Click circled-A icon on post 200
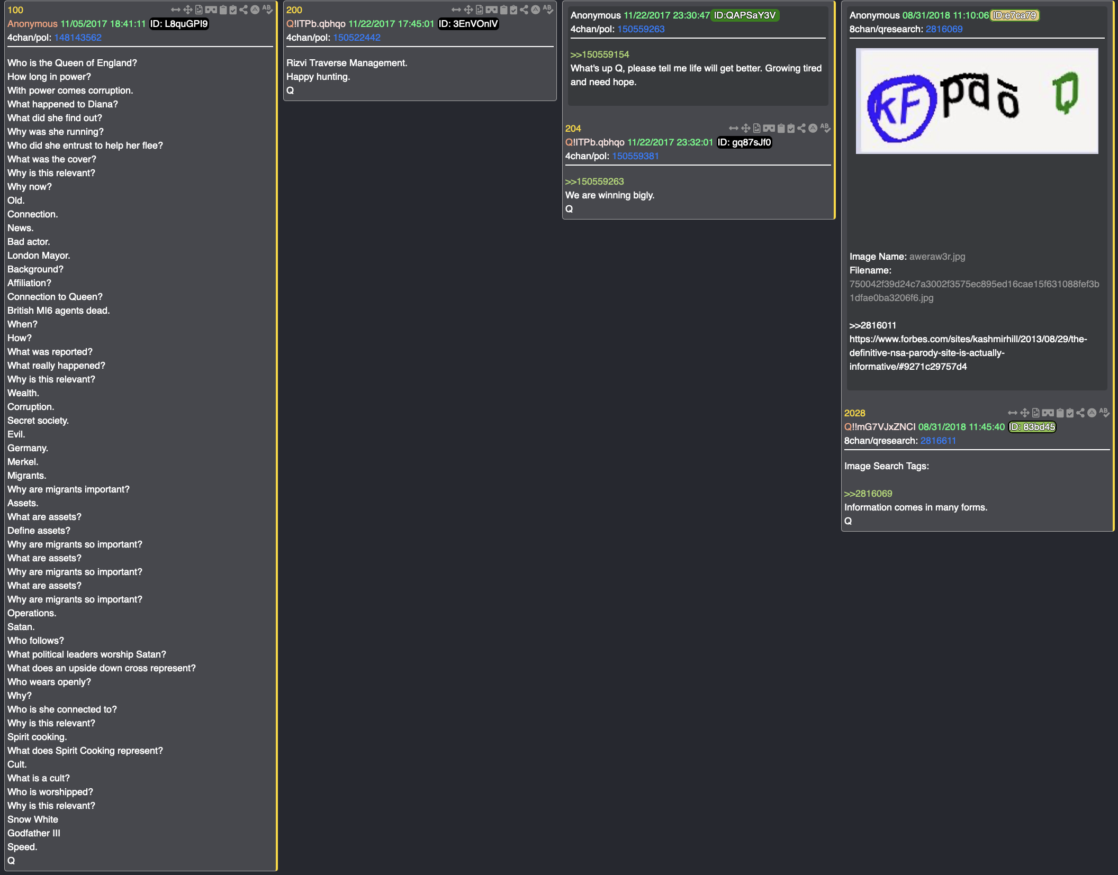The height and width of the screenshot is (875, 1118). coord(536,10)
